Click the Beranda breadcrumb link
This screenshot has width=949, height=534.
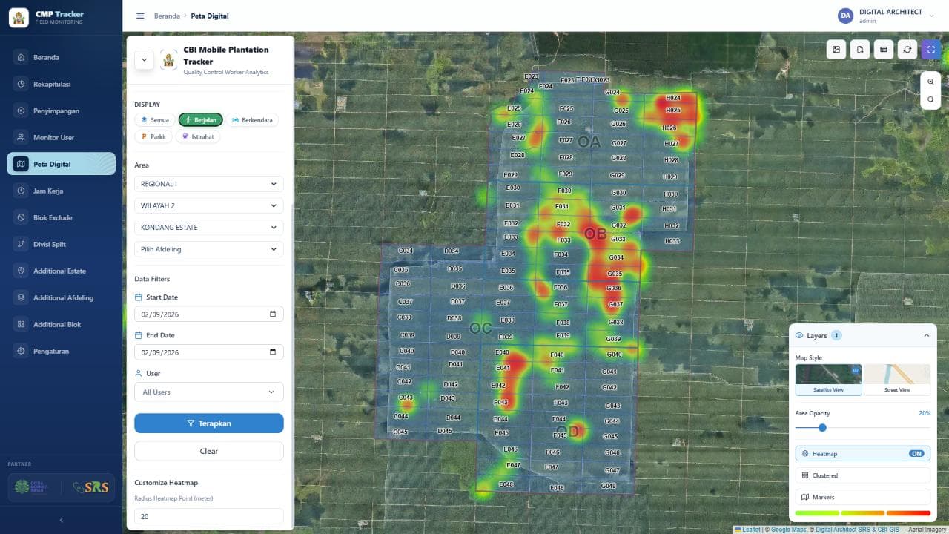167,16
